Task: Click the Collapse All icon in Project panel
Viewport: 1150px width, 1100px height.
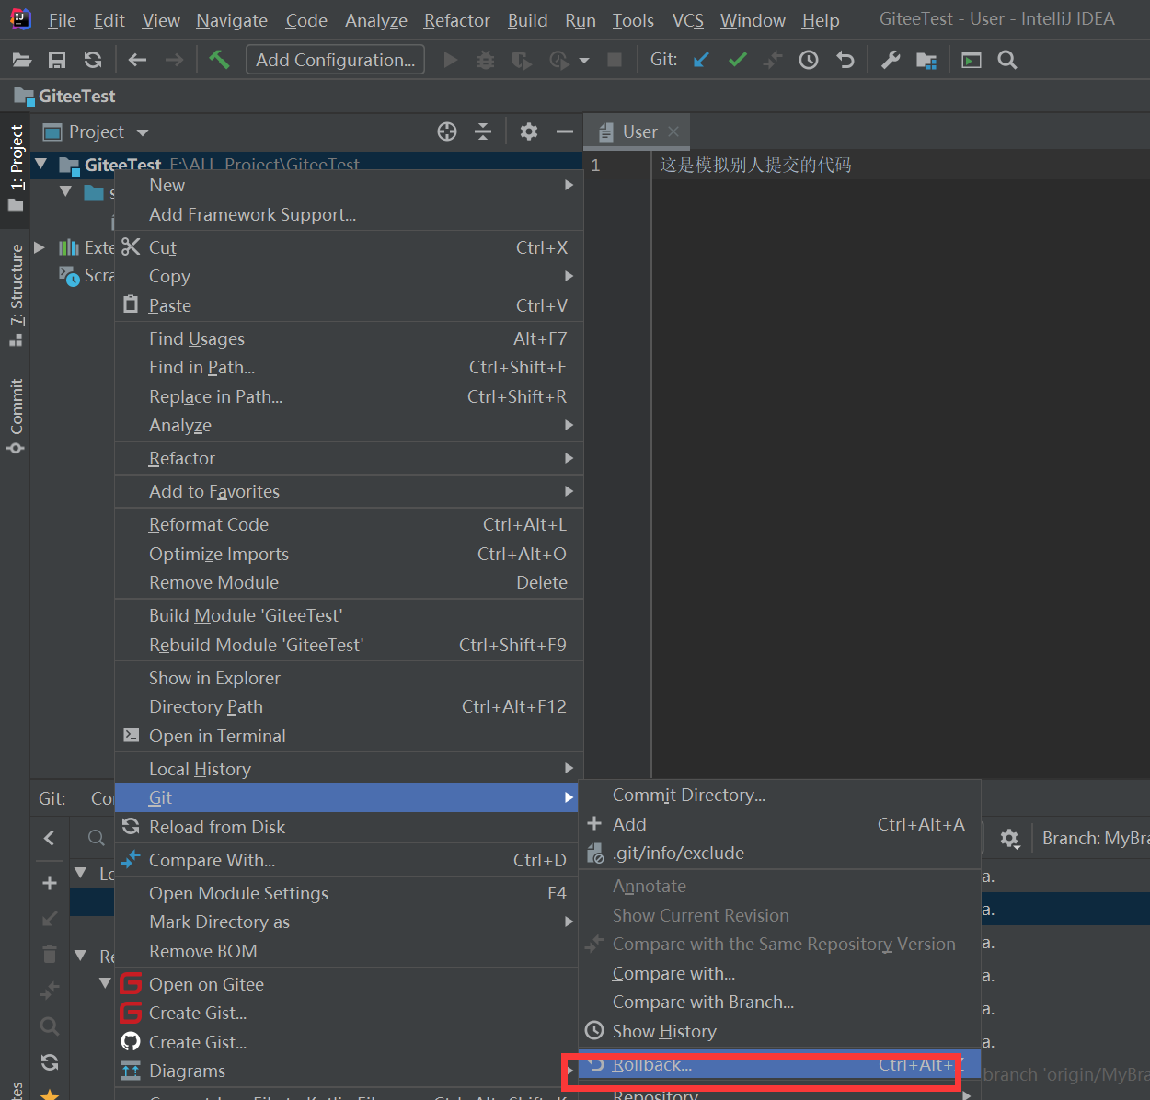Action: click(483, 132)
